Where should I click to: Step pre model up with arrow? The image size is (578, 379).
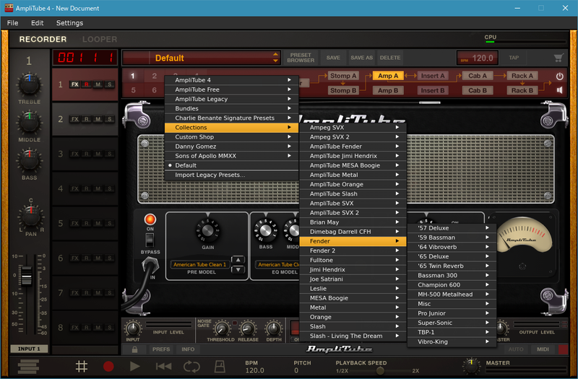point(238,260)
